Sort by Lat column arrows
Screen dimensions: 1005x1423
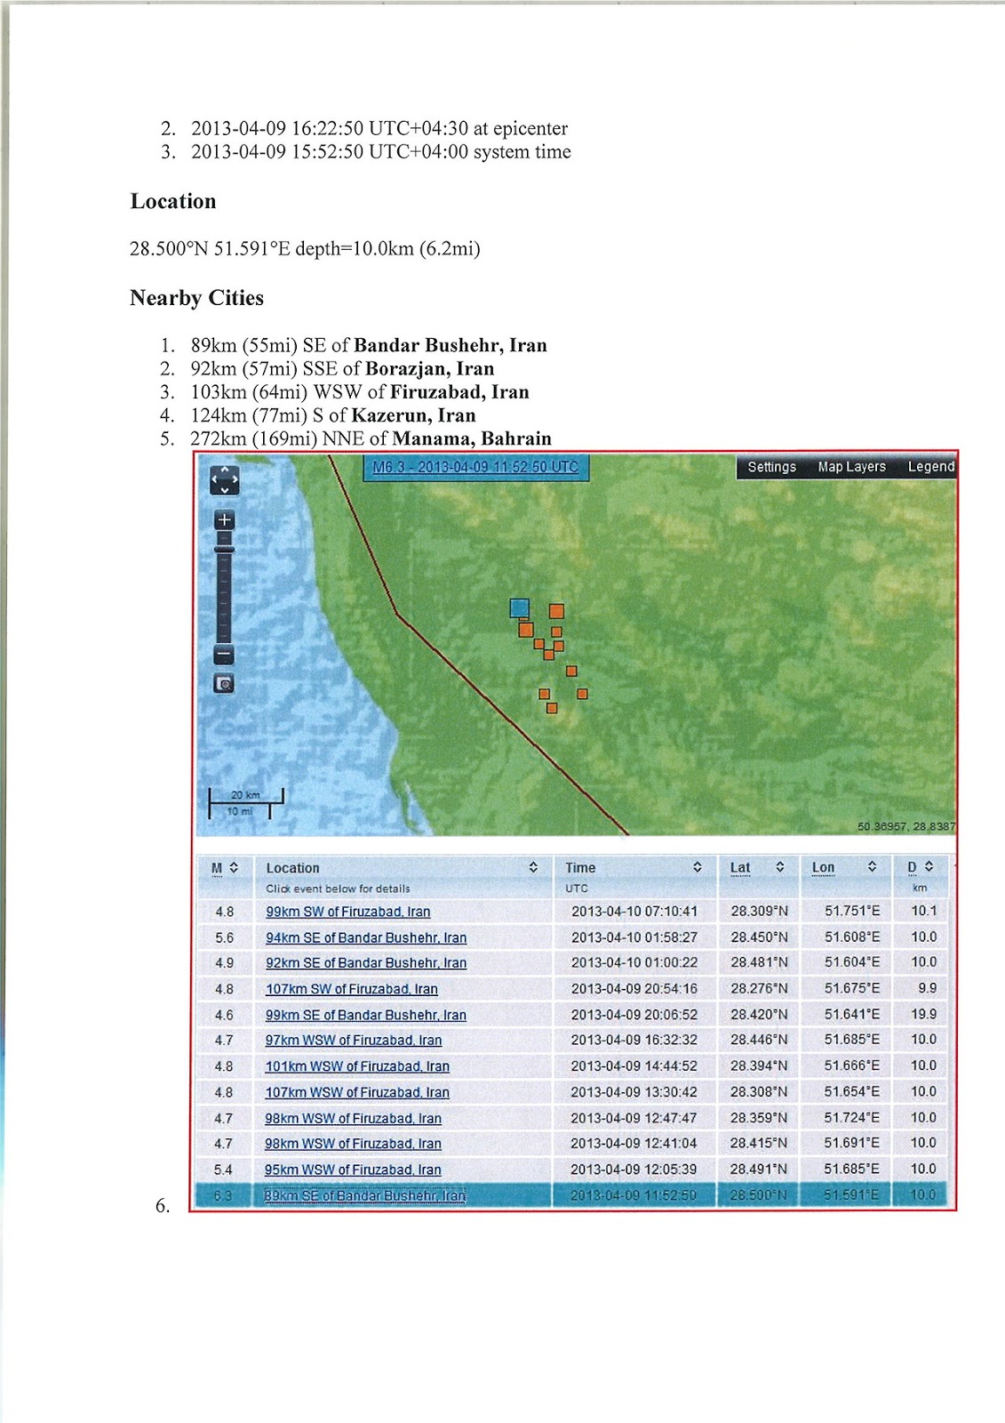[779, 867]
